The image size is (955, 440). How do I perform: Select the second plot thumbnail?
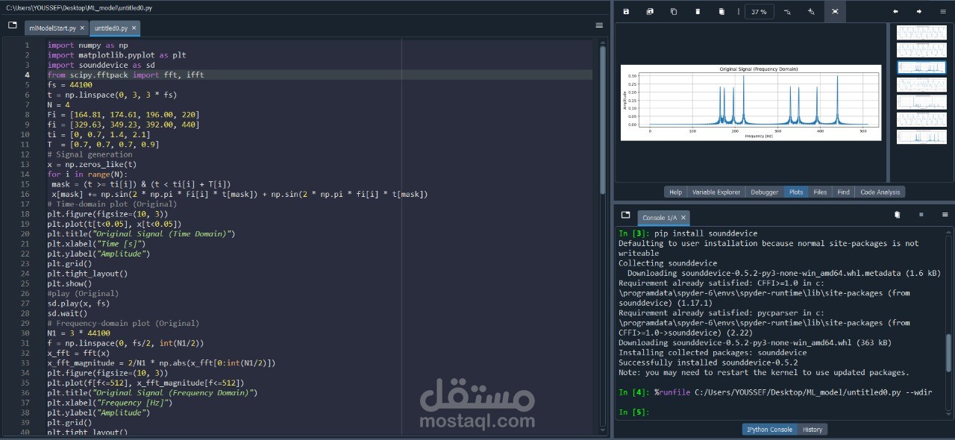pyautogui.click(x=921, y=50)
